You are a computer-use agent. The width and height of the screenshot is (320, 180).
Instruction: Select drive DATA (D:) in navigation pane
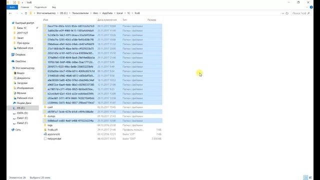pos(22,113)
